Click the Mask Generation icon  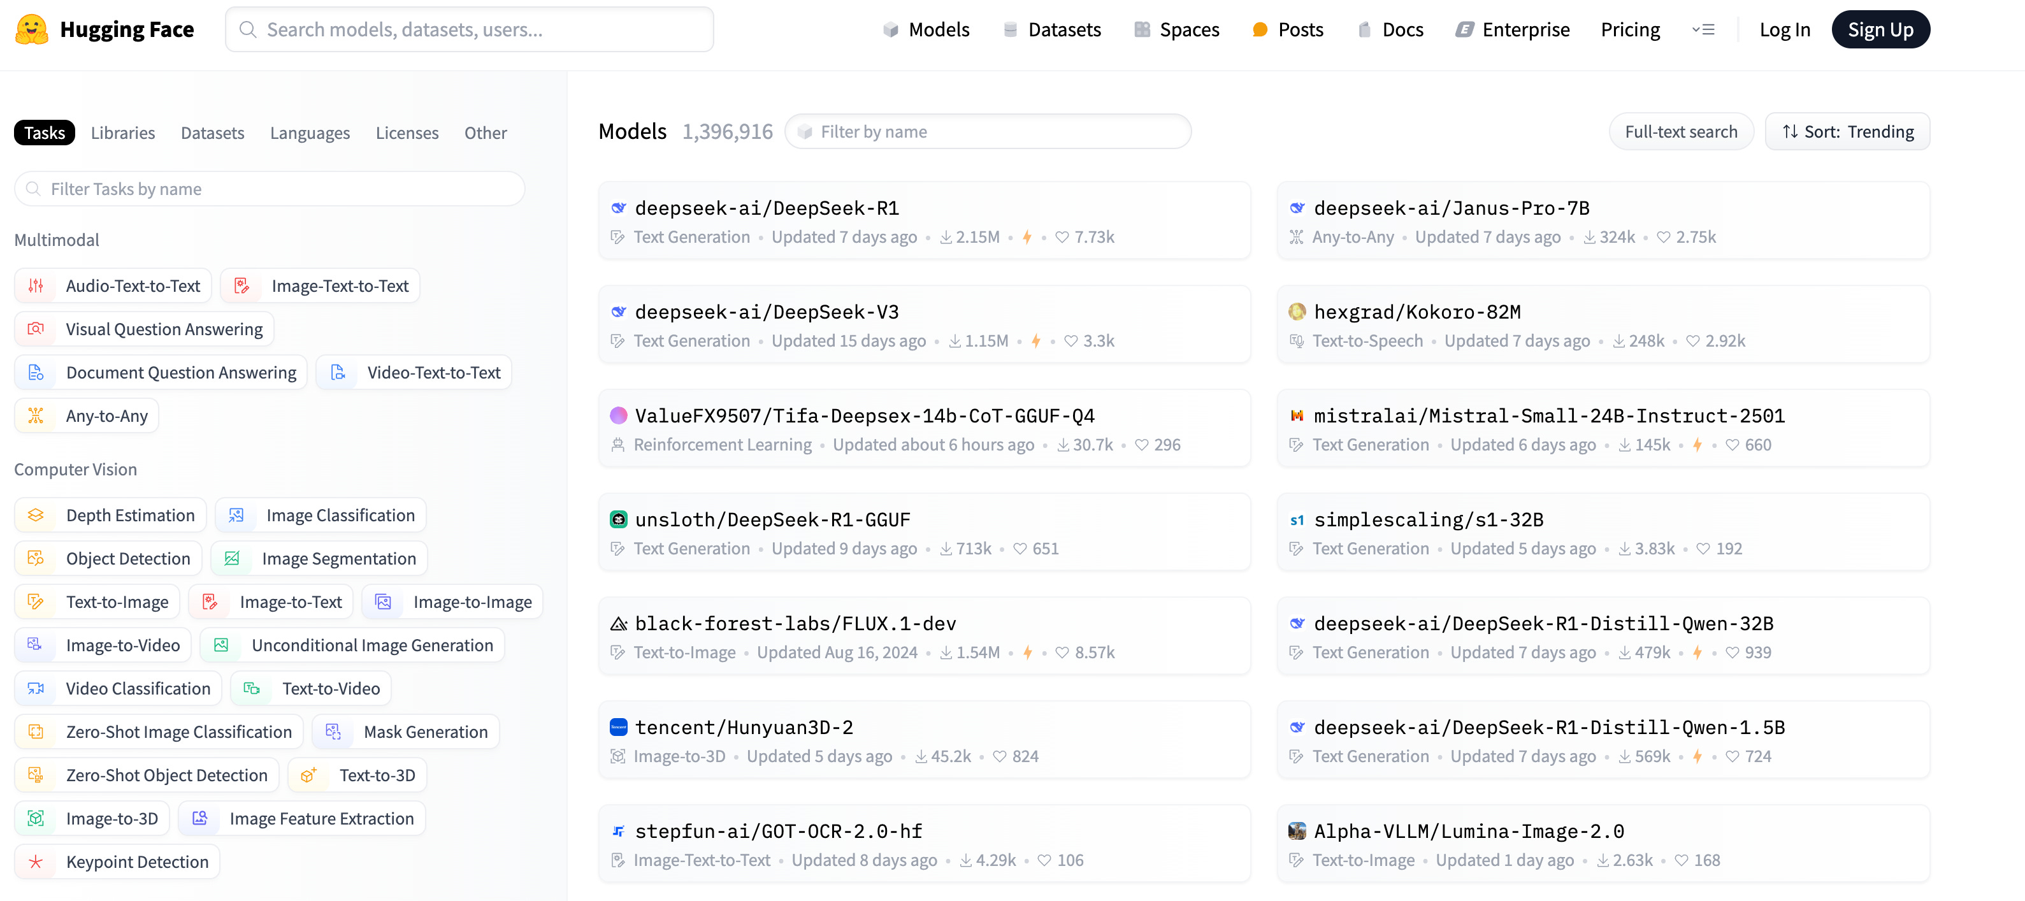click(x=334, y=732)
